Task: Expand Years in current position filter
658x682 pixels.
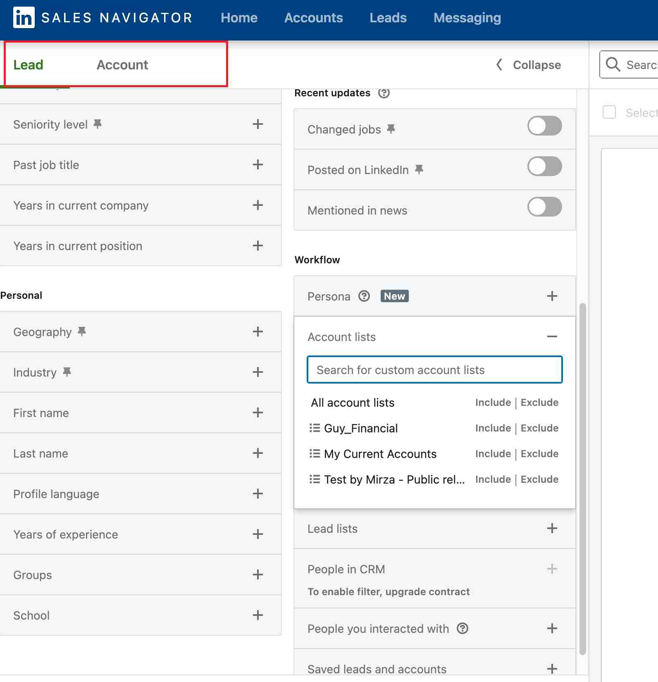Action: coord(258,246)
